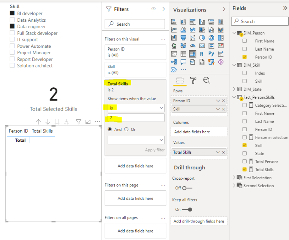Select the Stacked bar chart visualization
The height and width of the screenshot is (240, 289).
(174, 22)
